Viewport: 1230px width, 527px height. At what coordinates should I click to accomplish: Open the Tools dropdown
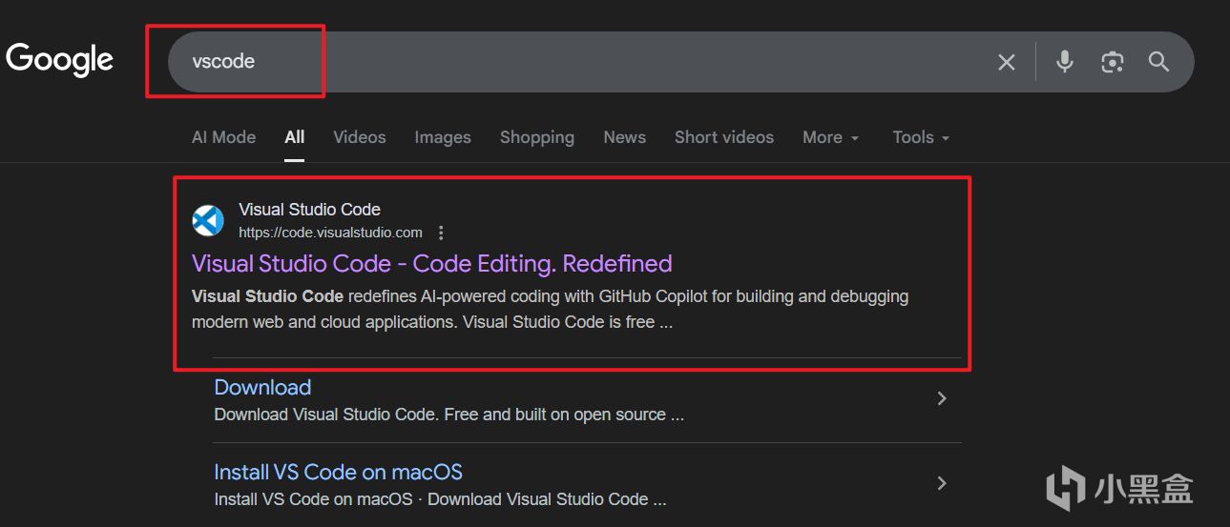pyautogui.click(x=921, y=137)
